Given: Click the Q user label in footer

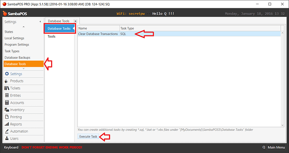Looking at the screenshot, I should (264, 147).
